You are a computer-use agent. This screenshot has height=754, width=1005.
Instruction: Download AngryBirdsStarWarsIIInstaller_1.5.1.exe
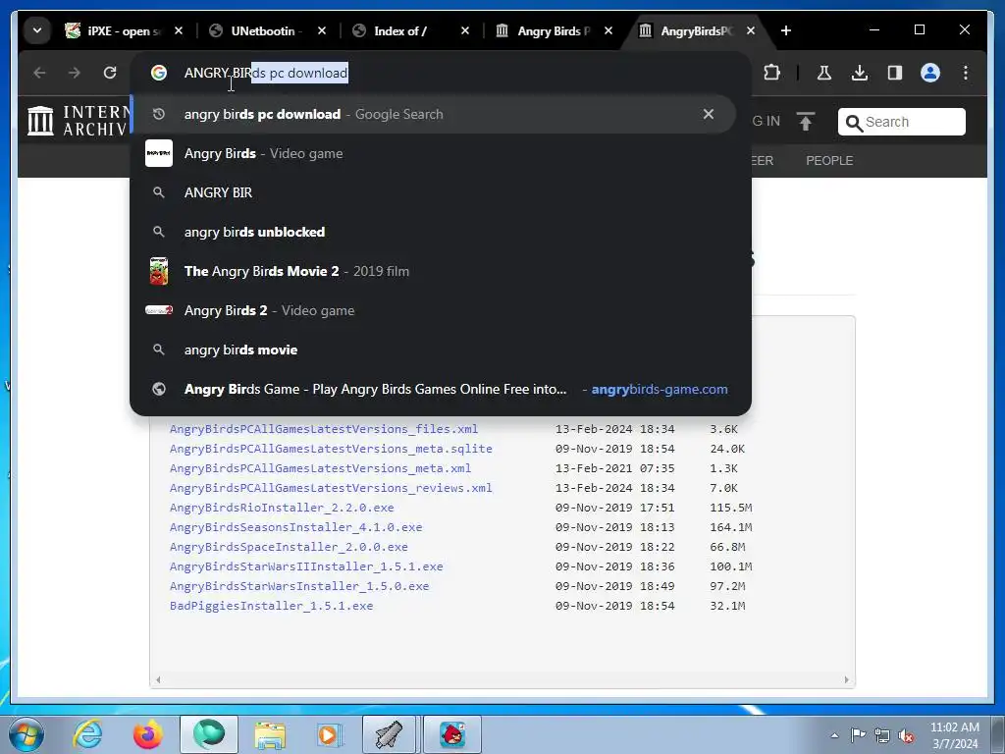point(306,566)
